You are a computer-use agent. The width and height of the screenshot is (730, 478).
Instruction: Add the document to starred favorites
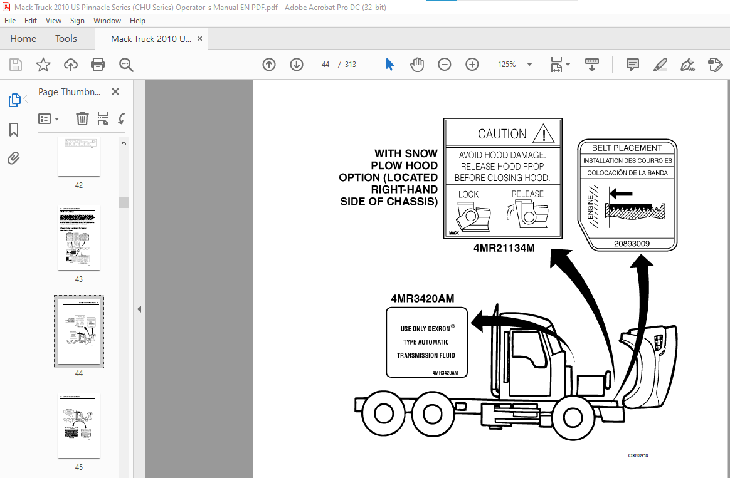pyautogui.click(x=43, y=64)
